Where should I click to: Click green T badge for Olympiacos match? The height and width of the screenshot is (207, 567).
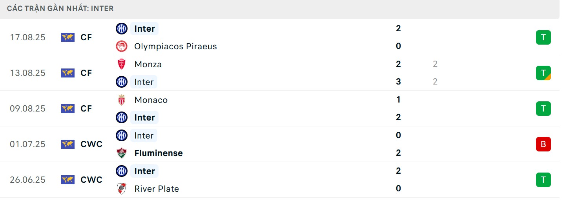(x=543, y=38)
